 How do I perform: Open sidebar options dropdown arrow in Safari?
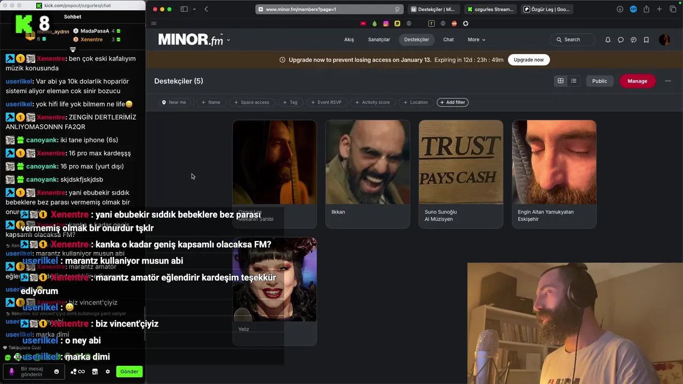tap(194, 9)
